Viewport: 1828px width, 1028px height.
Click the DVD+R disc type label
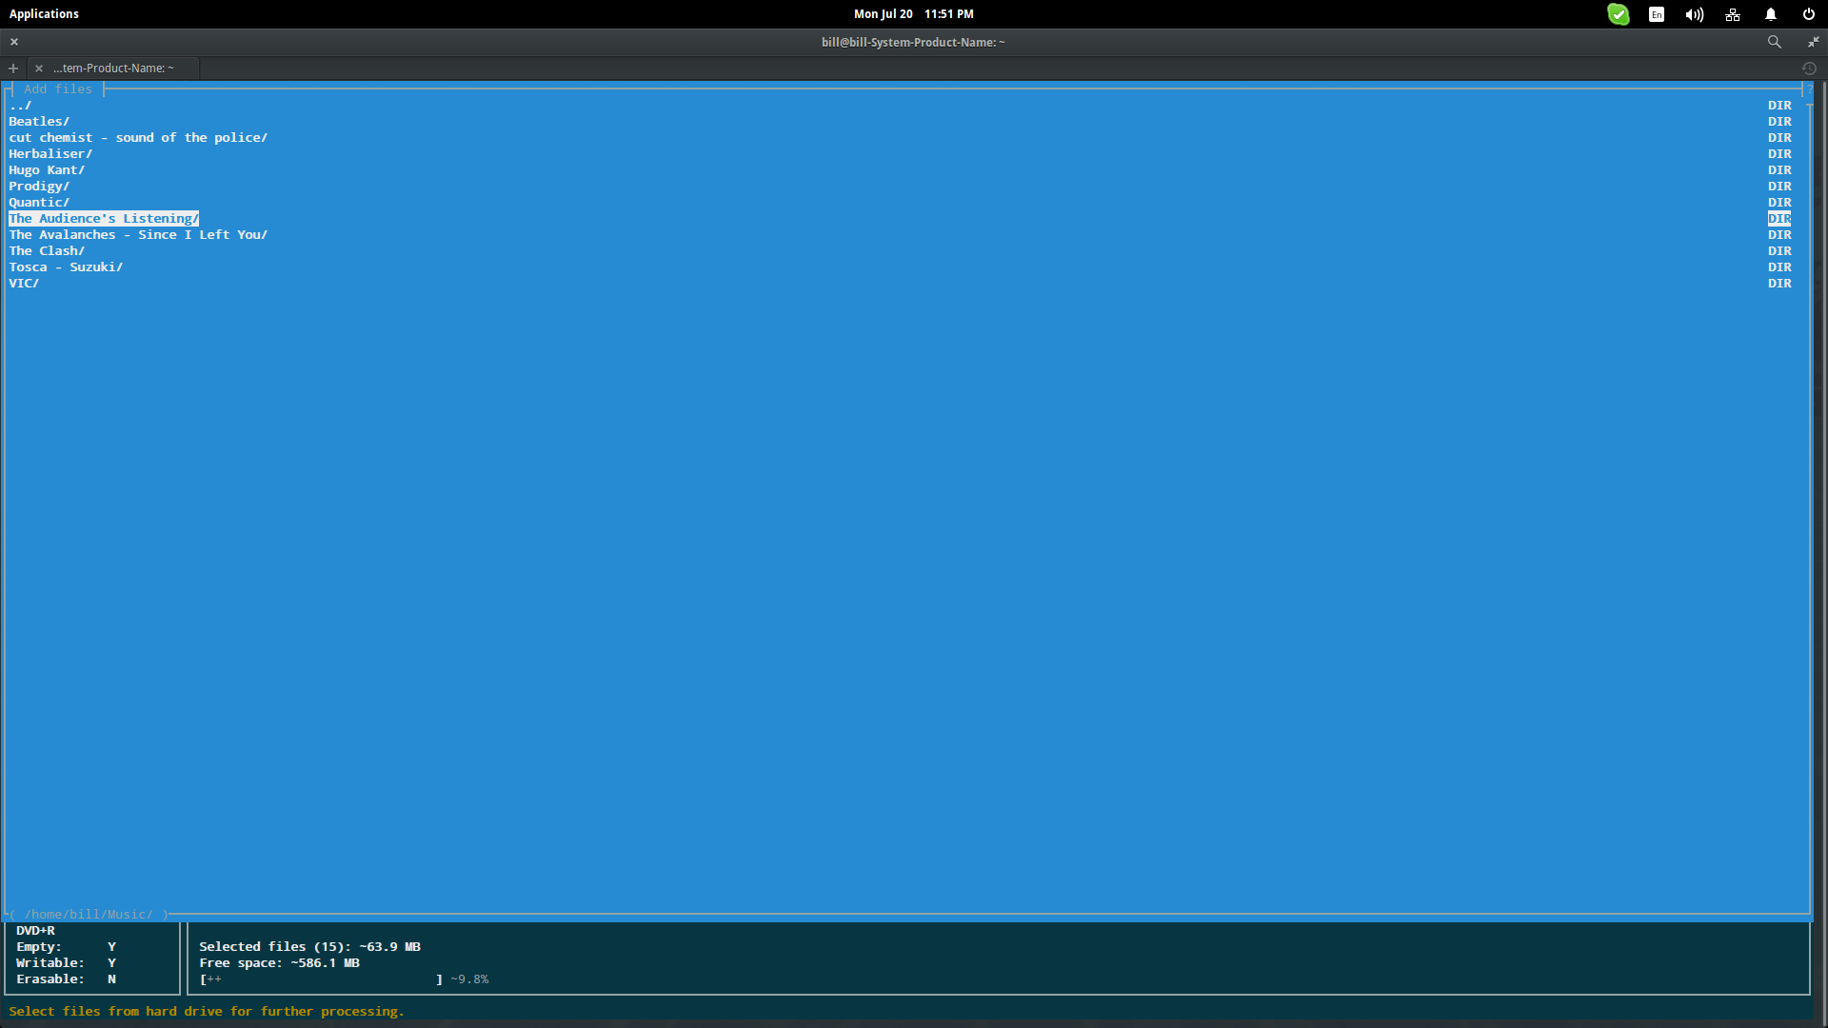pos(35,931)
